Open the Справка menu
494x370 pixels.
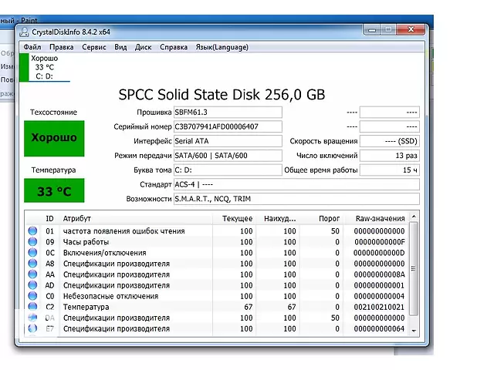click(x=174, y=47)
